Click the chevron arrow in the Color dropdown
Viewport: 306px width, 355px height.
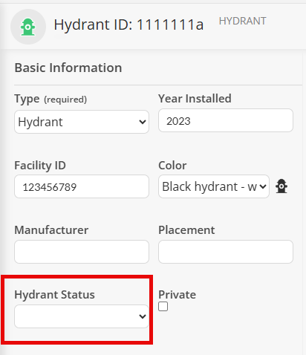click(x=263, y=186)
